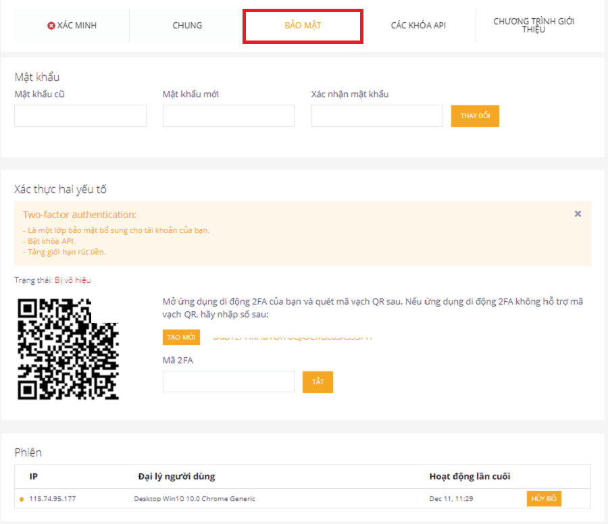Focus the Xác nhận mật khẩu field
608x524 pixels.
[377, 115]
